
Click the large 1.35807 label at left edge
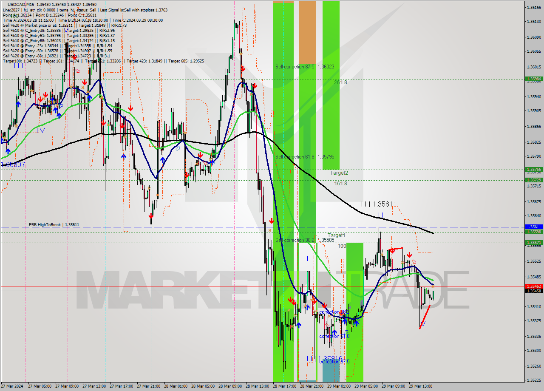[x=13, y=164]
